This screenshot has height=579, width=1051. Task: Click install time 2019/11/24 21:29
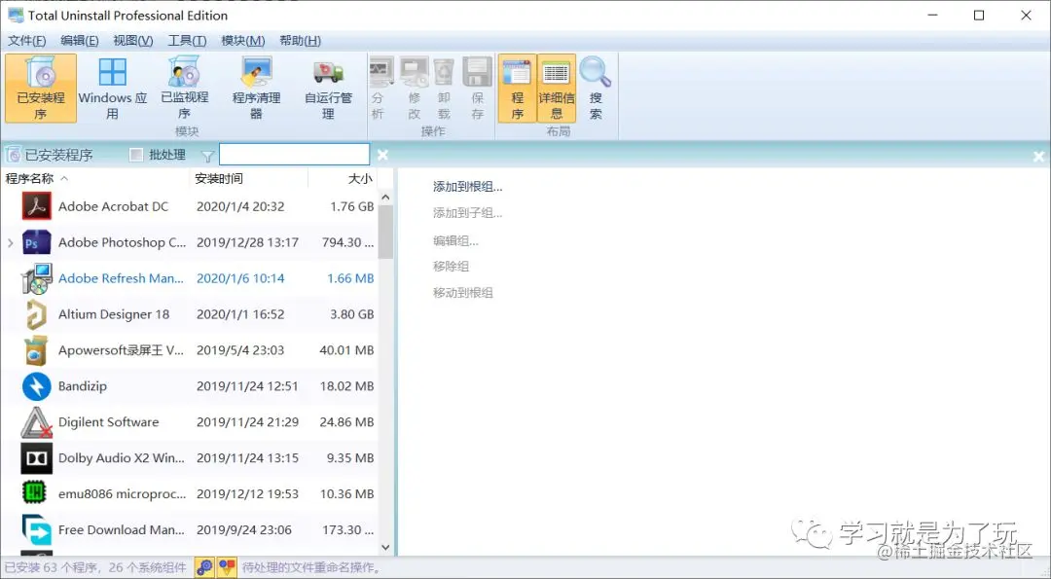coord(247,422)
